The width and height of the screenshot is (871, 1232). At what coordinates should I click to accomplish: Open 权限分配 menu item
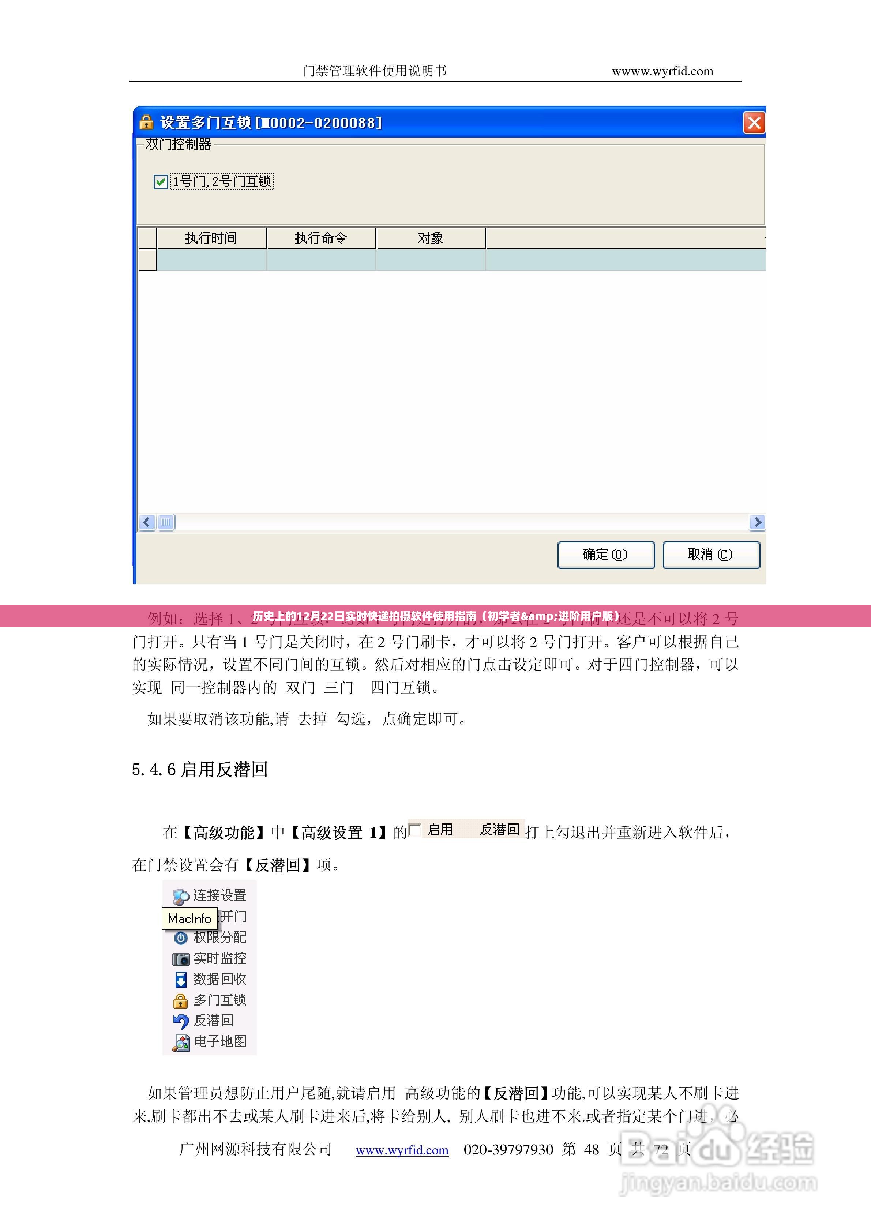pyautogui.click(x=219, y=937)
